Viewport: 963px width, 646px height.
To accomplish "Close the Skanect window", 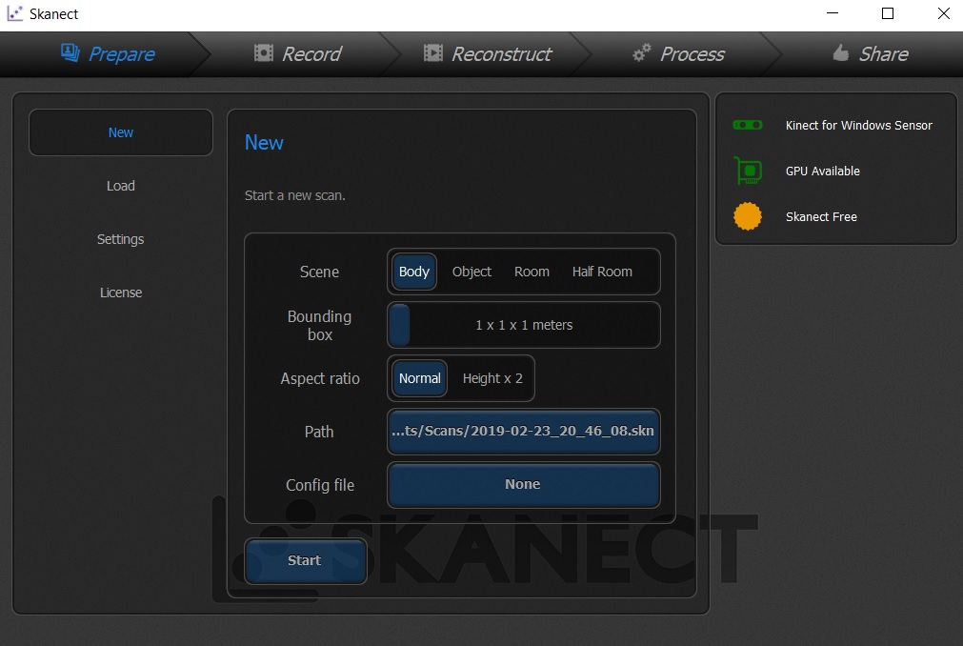I will pos(944,13).
